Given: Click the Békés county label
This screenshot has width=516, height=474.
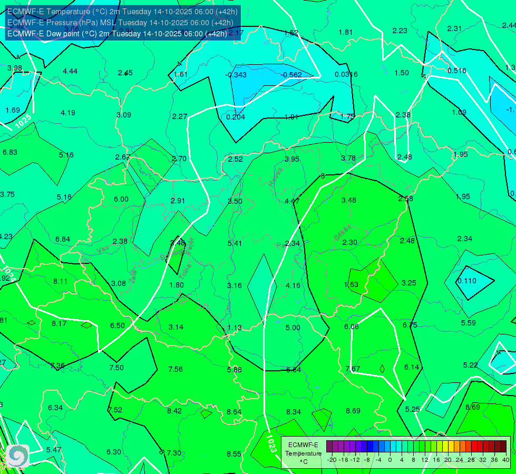Looking at the screenshot, I should point(342,233).
